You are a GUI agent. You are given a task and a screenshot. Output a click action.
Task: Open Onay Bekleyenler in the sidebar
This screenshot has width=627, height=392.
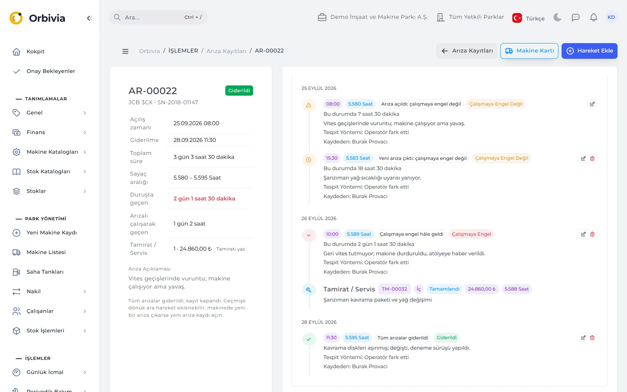click(50, 71)
